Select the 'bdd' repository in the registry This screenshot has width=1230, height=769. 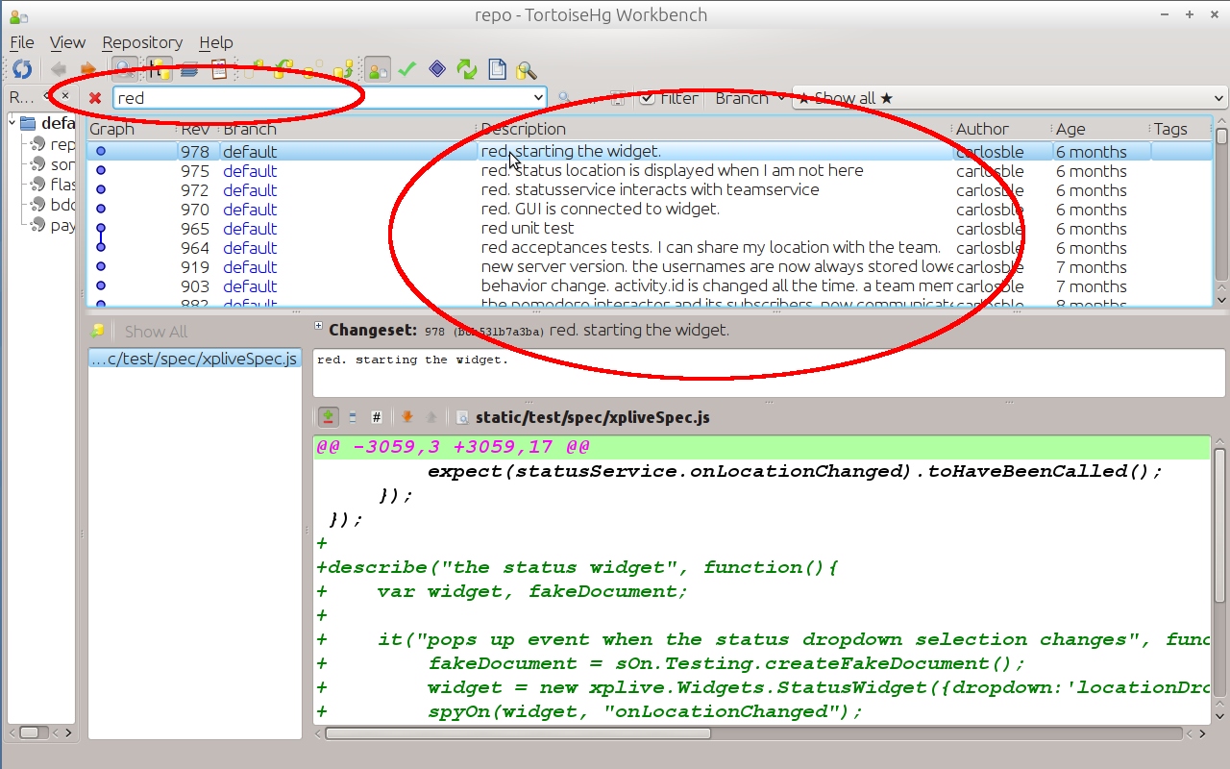point(52,205)
